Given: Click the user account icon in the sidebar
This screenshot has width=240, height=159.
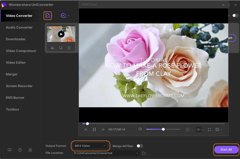Looking at the screenshot, I should (x=30, y=150).
